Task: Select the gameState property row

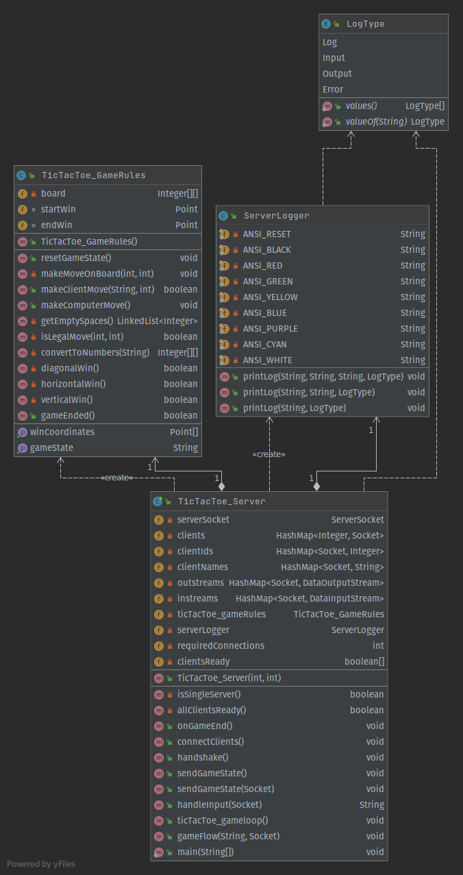Action: (x=108, y=448)
